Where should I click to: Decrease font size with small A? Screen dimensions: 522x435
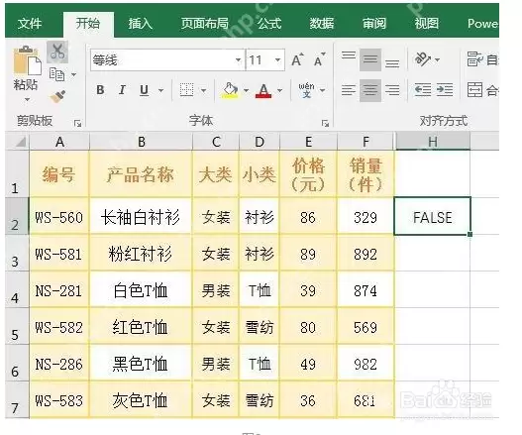tap(319, 59)
